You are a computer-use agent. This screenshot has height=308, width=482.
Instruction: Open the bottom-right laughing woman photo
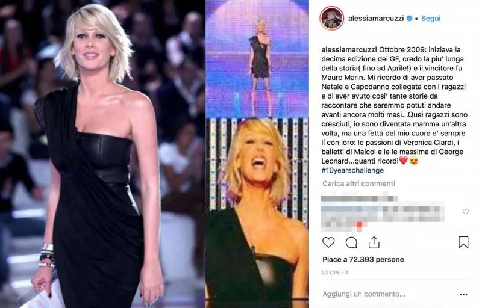(x=257, y=212)
